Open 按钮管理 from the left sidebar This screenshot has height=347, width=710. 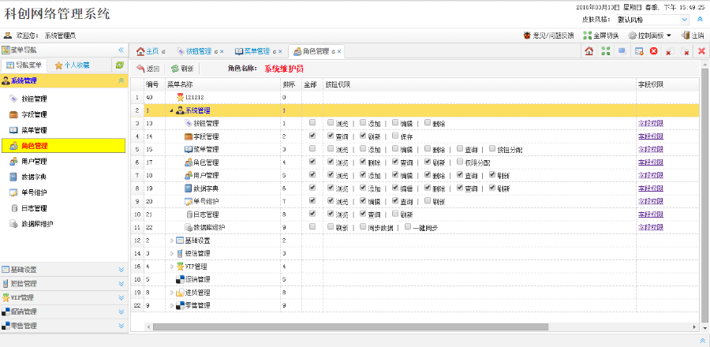(x=33, y=99)
